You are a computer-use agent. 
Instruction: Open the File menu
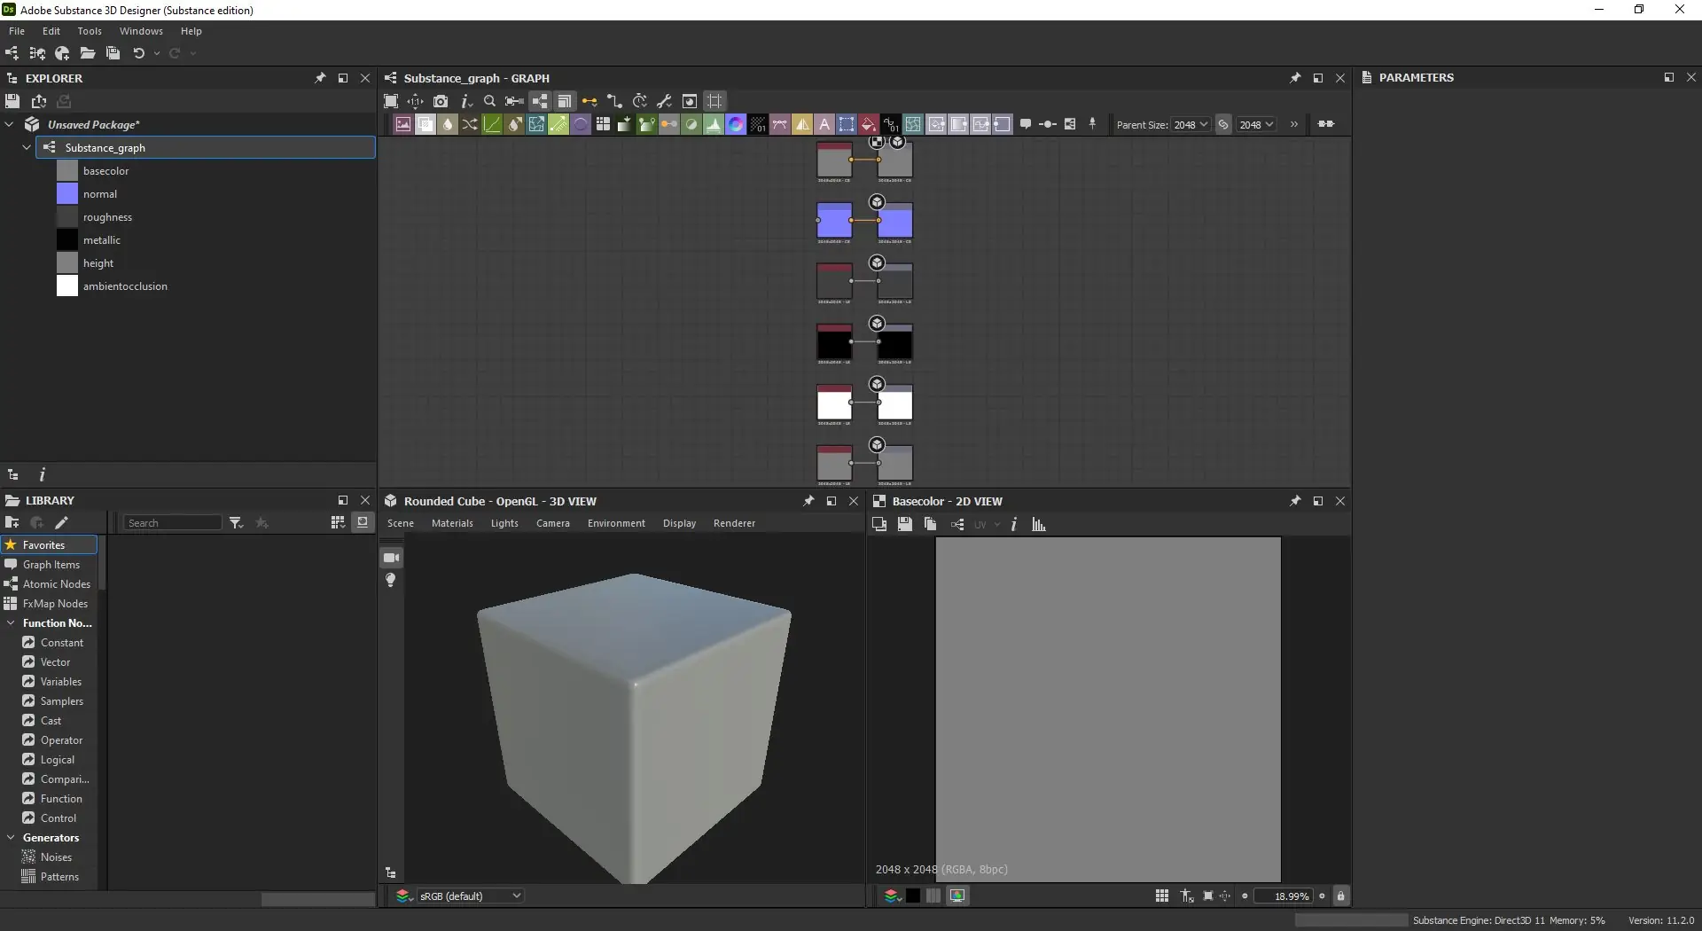(17, 31)
